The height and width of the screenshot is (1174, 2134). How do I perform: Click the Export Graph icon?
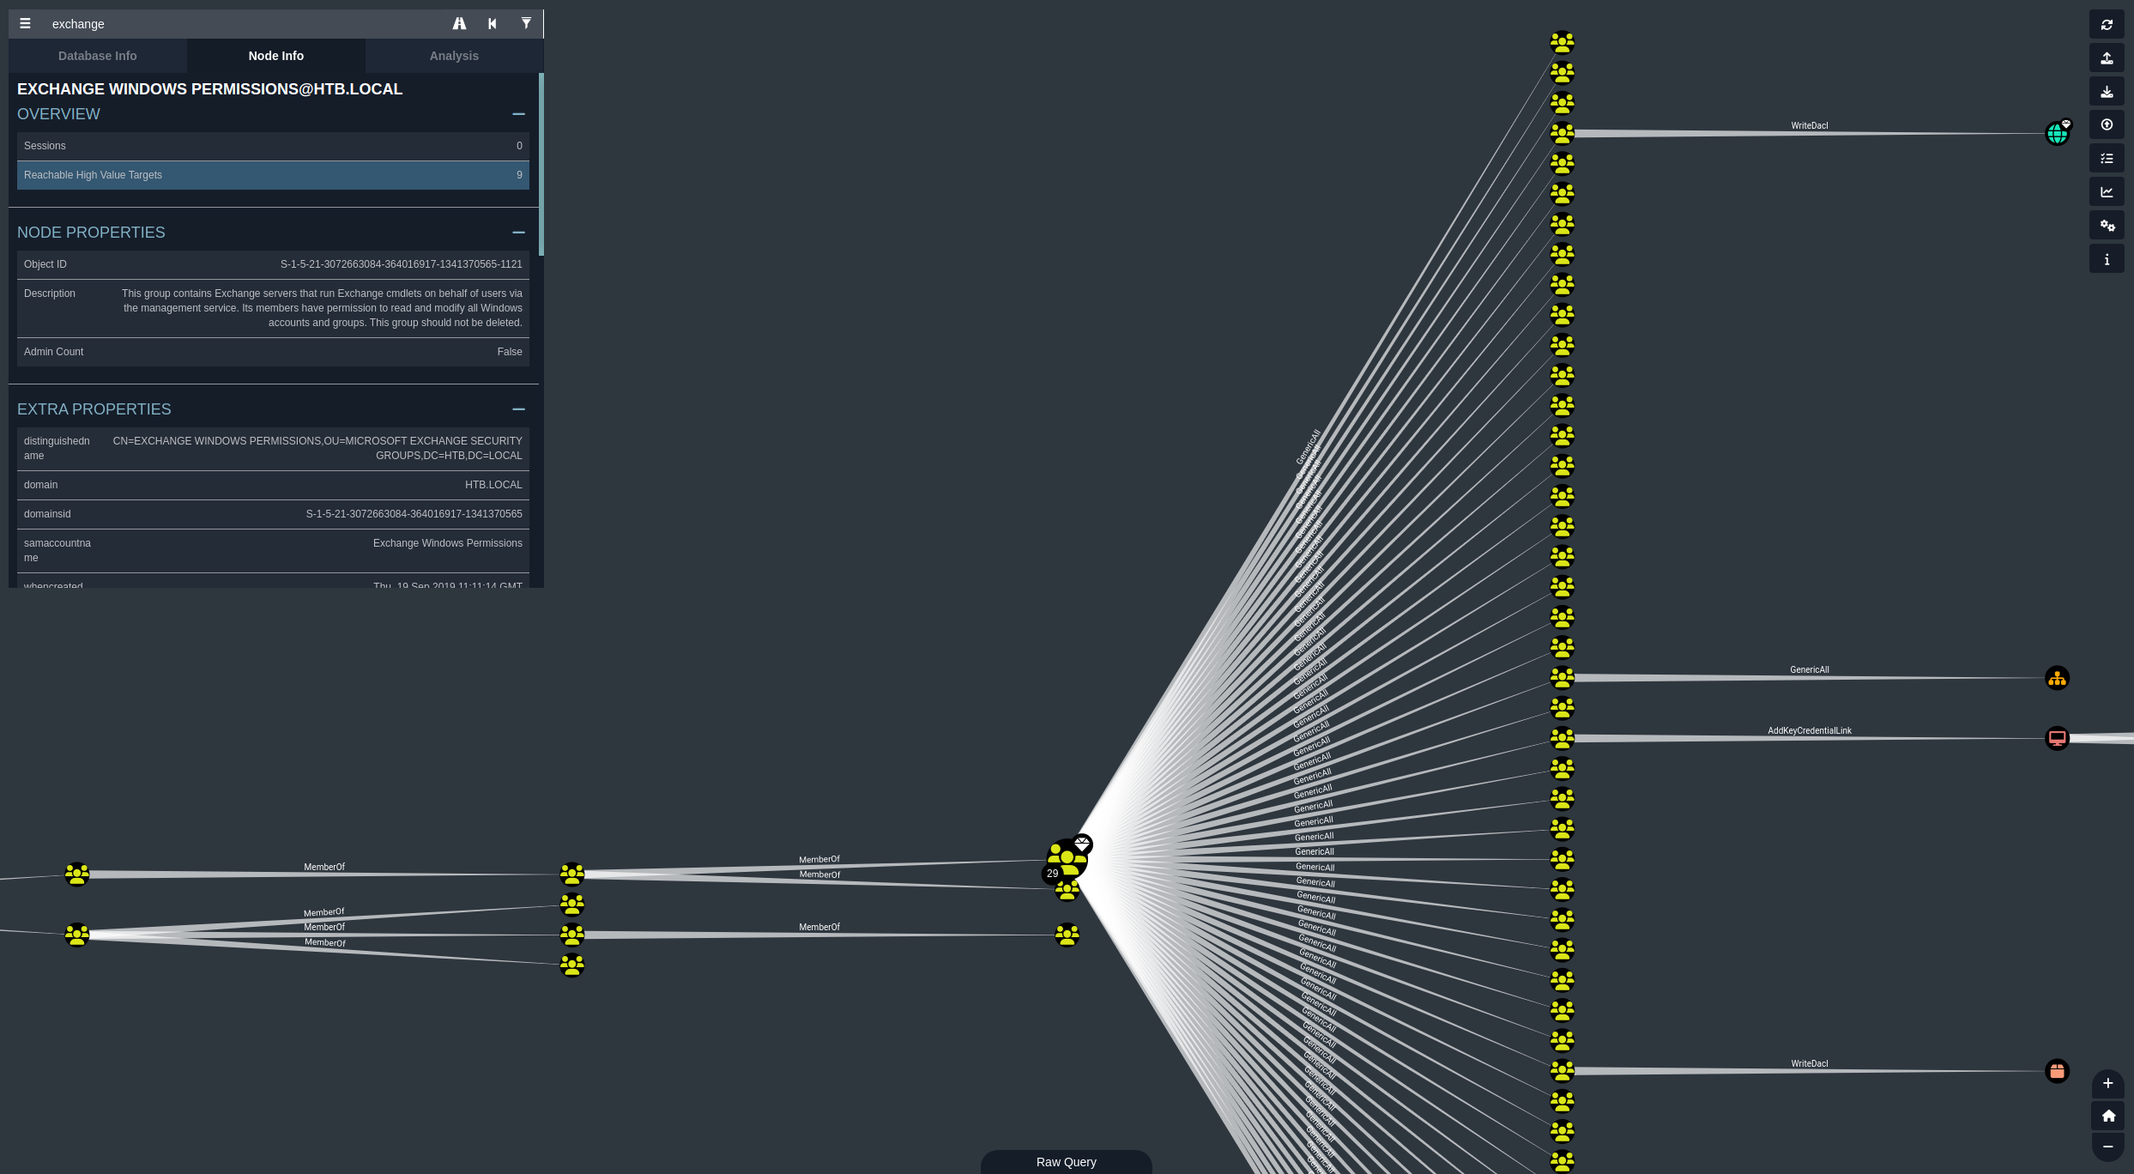pyautogui.click(x=2107, y=58)
